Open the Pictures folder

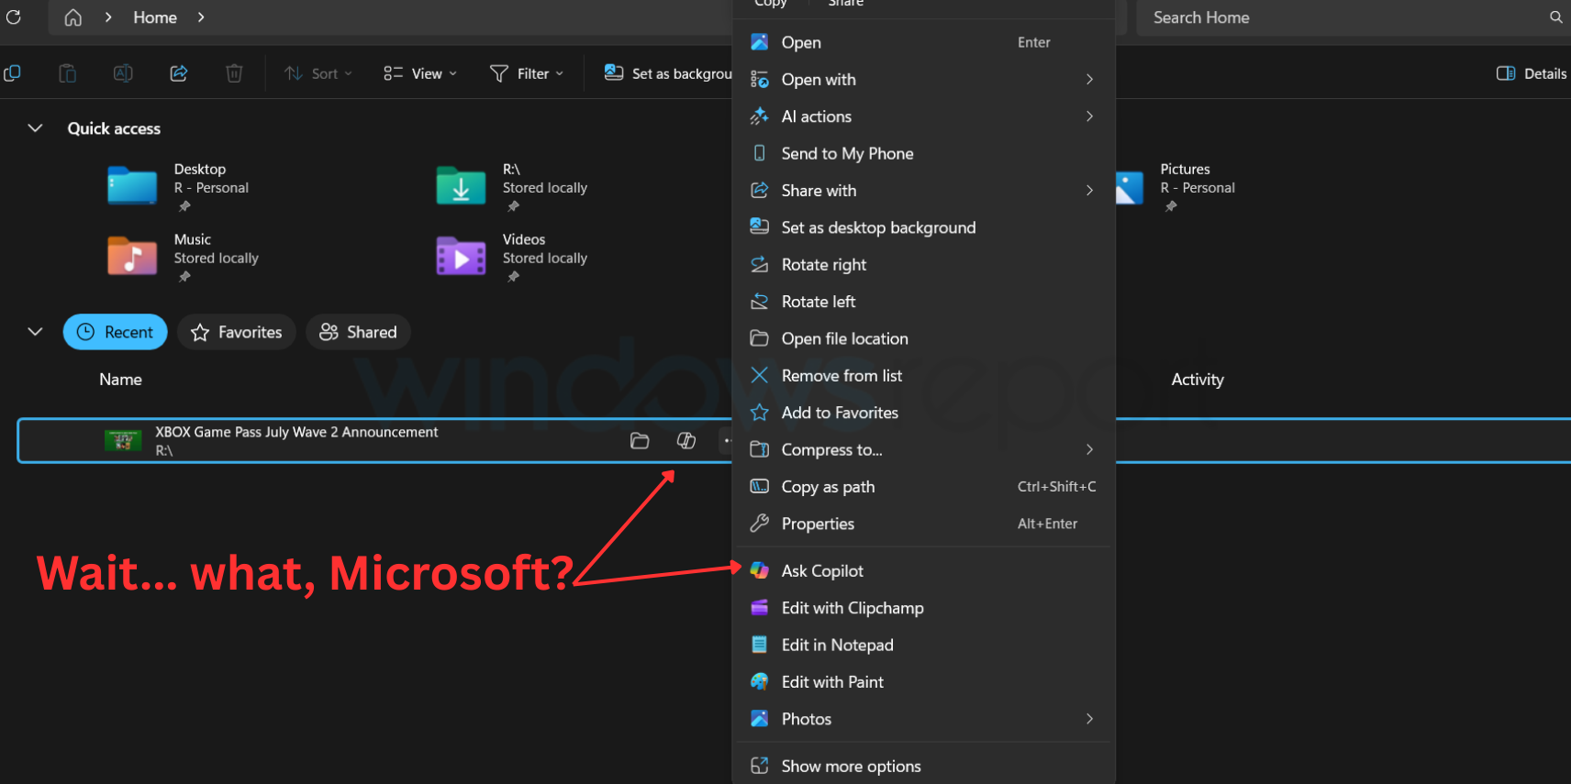click(x=1130, y=187)
